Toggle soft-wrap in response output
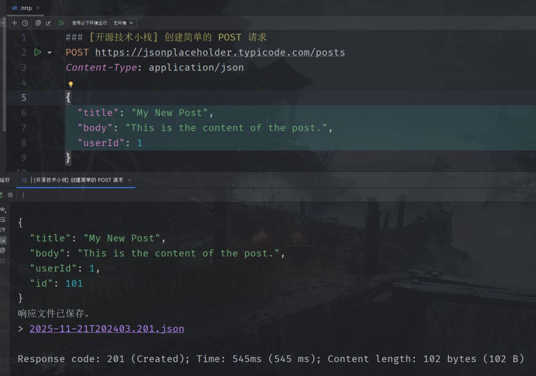This screenshot has height=376, width=536. click(3, 220)
